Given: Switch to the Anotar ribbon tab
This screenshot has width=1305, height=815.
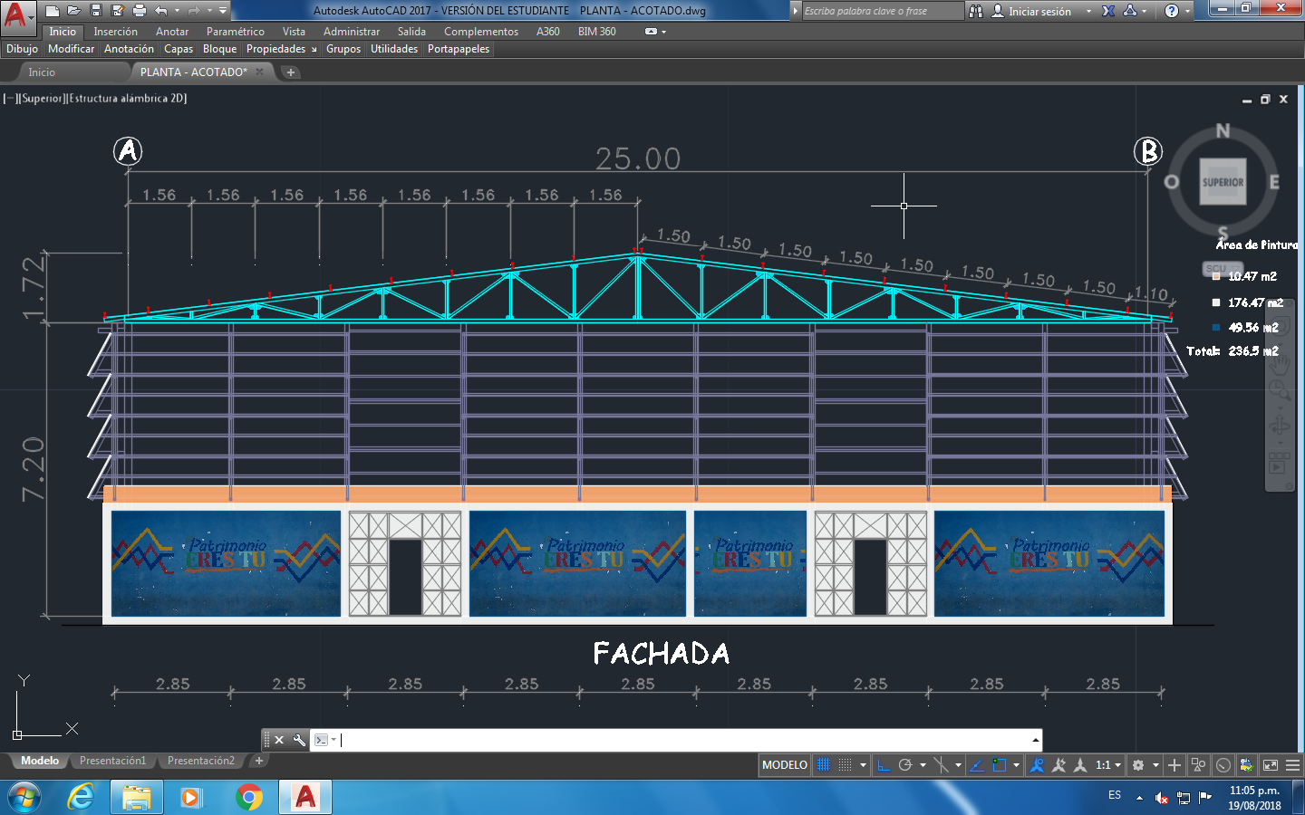Looking at the screenshot, I should point(172,32).
